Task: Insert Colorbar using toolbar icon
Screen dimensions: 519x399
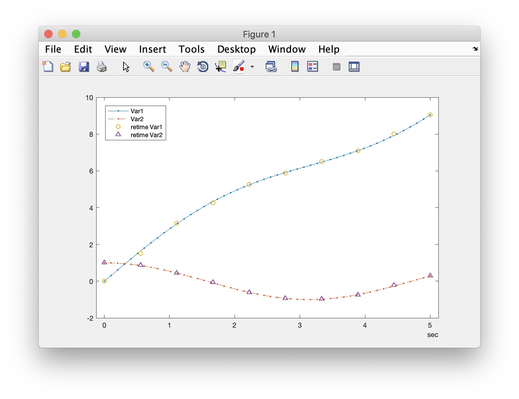Action: tap(295, 66)
